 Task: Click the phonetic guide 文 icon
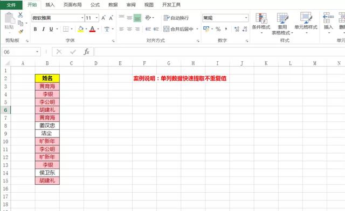[x=107, y=29]
